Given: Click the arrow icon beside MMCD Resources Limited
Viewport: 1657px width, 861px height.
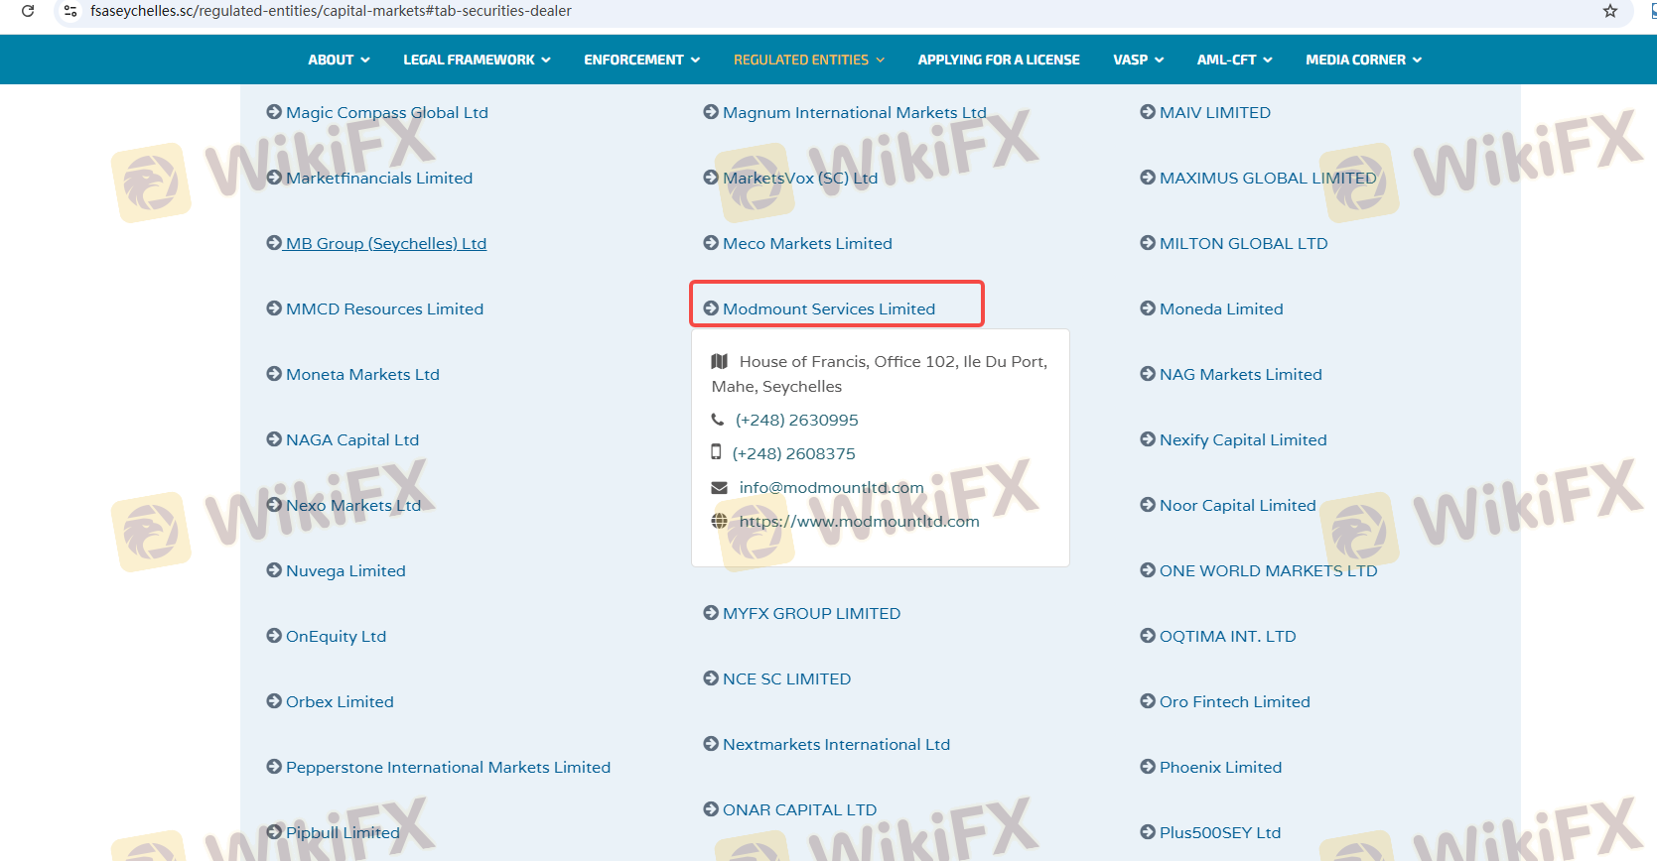Looking at the screenshot, I should pos(274,308).
